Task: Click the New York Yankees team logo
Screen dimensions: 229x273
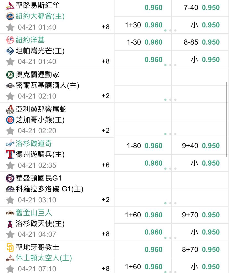Action: pos(10,40)
